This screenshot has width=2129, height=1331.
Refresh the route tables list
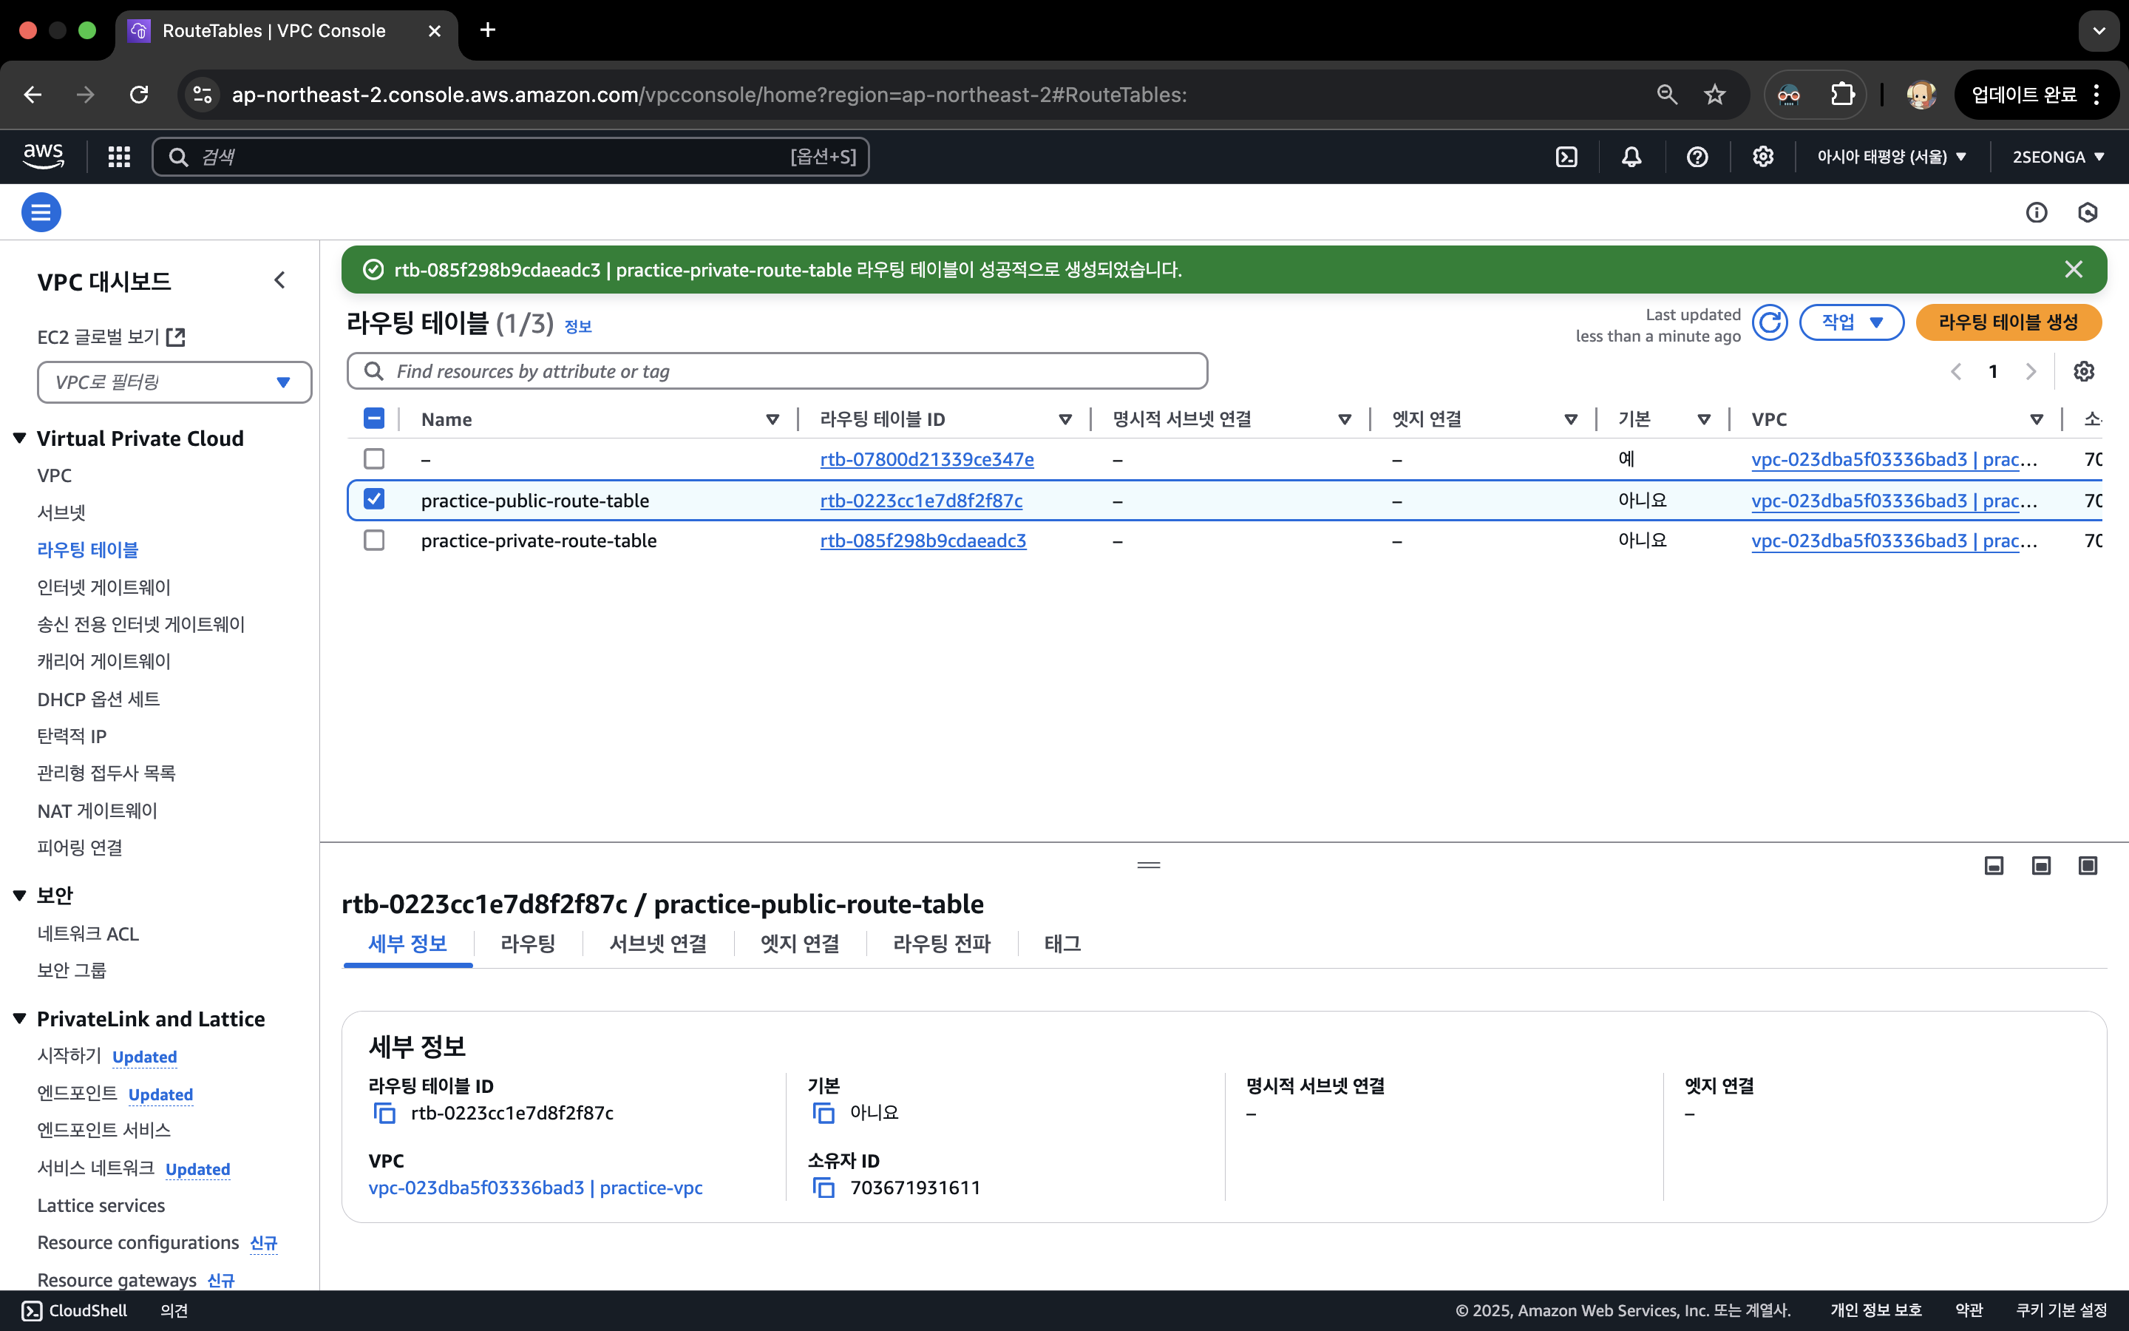[1769, 323]
